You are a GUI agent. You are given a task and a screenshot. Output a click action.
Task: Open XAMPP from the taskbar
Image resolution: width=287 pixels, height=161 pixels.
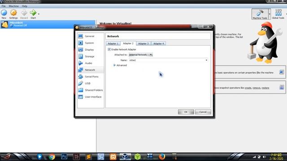(x=113, y=157)
